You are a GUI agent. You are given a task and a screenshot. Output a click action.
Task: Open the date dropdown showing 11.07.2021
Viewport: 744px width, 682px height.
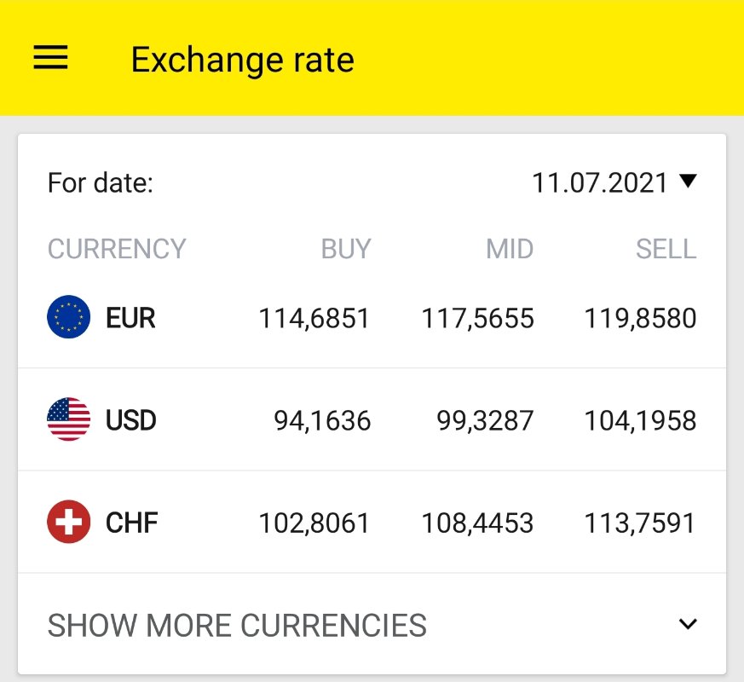600,182
